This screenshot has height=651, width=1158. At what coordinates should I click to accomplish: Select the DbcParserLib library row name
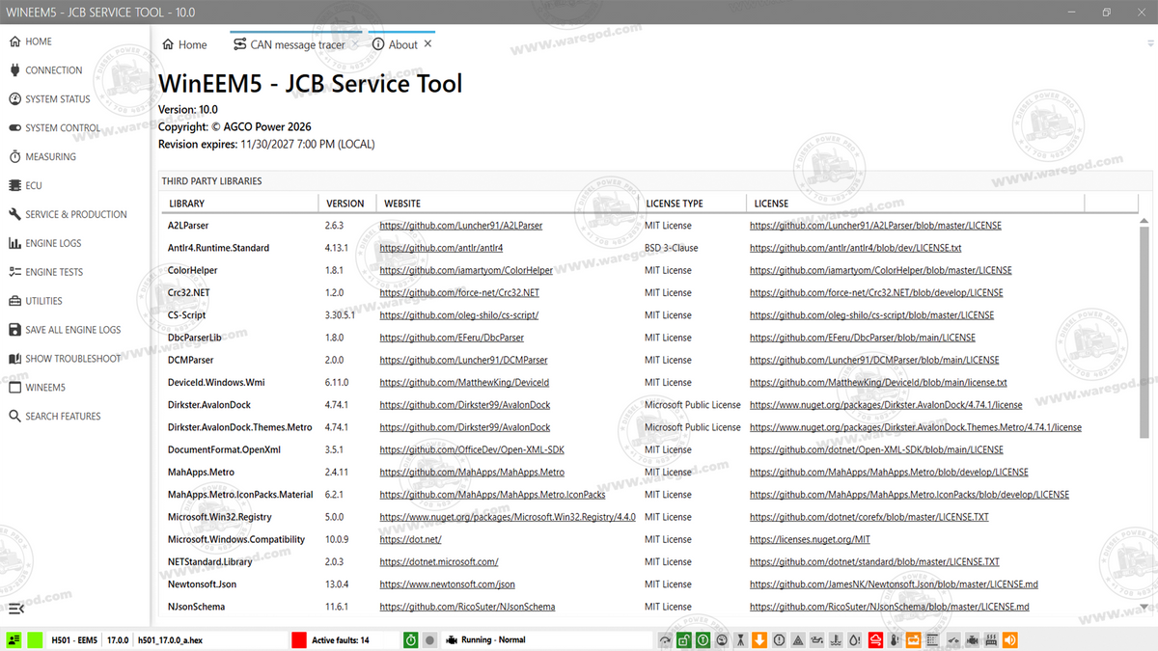pyautogui.click(x=195, y=338)
